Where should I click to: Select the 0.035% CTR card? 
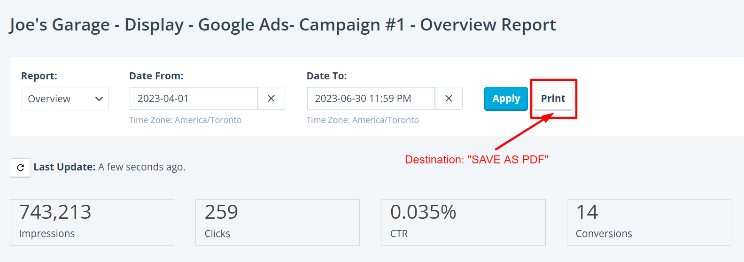(x=463, y=222)
